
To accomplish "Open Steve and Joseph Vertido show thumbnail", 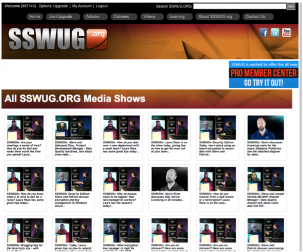I will pos(266,179).
